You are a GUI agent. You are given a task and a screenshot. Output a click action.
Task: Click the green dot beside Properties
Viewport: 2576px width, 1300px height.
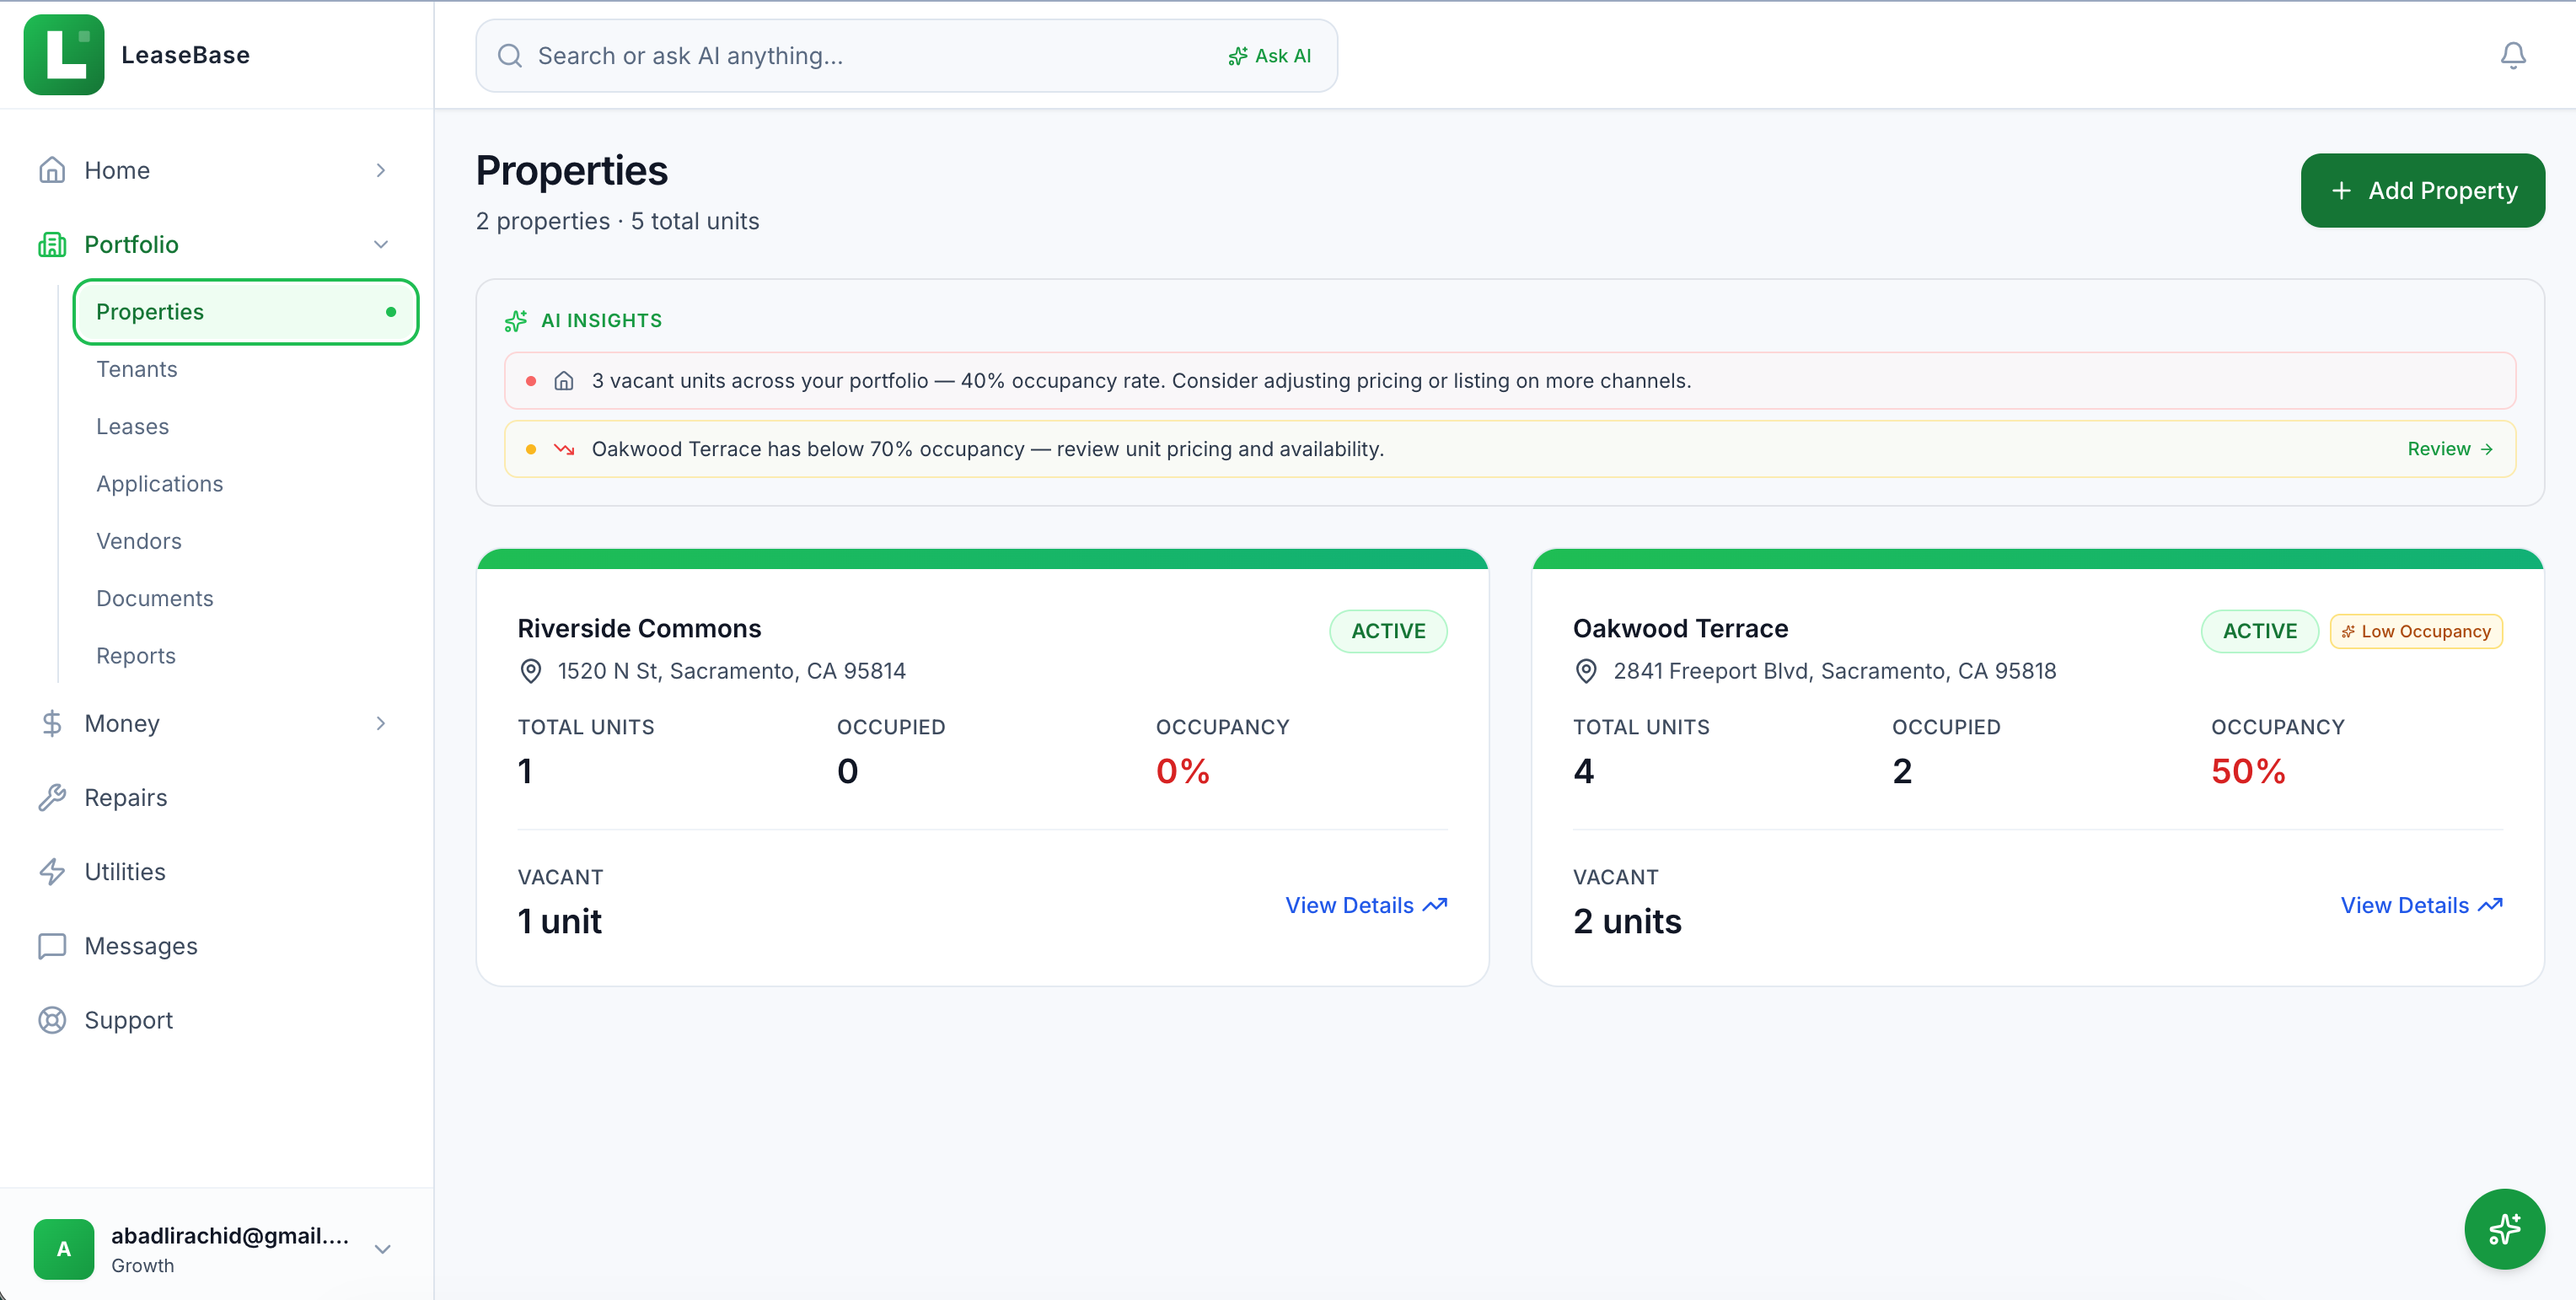click(x=391, y=312)
